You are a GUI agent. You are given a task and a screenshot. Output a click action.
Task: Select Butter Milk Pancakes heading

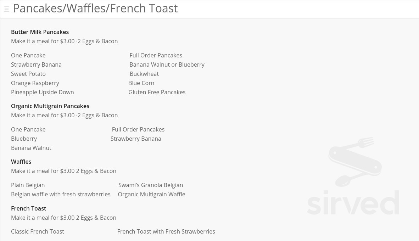[x=40, y=32]
